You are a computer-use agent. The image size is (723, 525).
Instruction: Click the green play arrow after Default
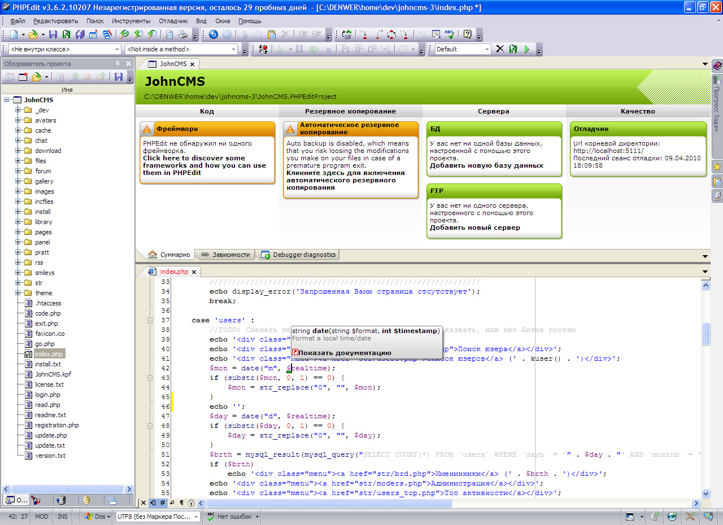point(527,49)
